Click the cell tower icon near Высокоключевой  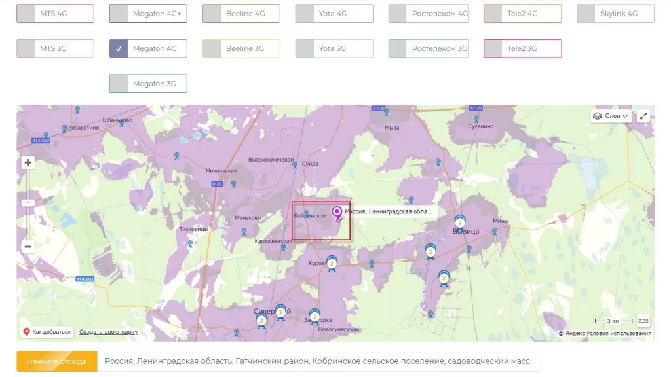click(x=295, y=166)
